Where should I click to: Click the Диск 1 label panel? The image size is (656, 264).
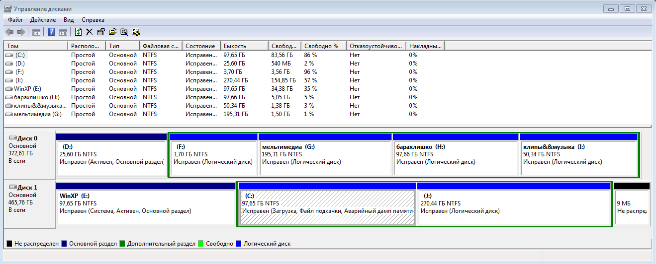pos(29,204)
